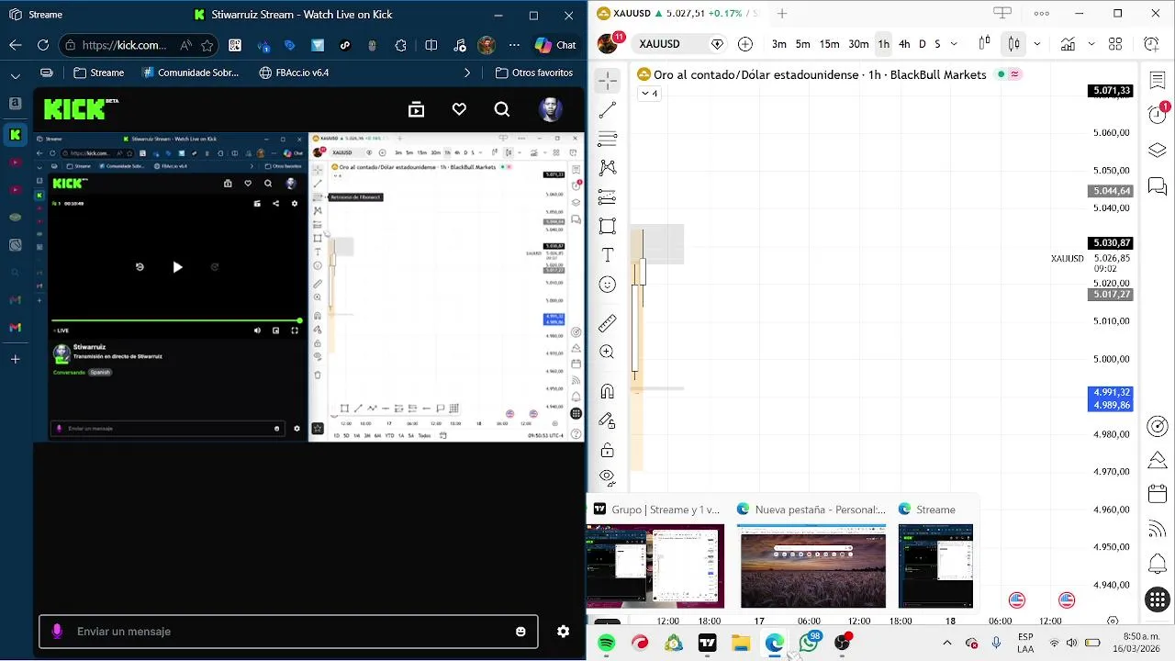Open the layout grid selector
The height and width of the screenshot is (661, 1175).
point(1115,44)
